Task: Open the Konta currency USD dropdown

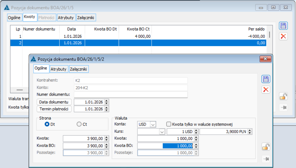Action: pos(153,124)
